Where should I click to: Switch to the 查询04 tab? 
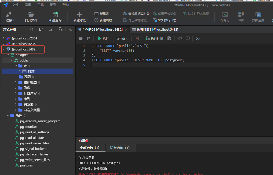click(103, 30)
